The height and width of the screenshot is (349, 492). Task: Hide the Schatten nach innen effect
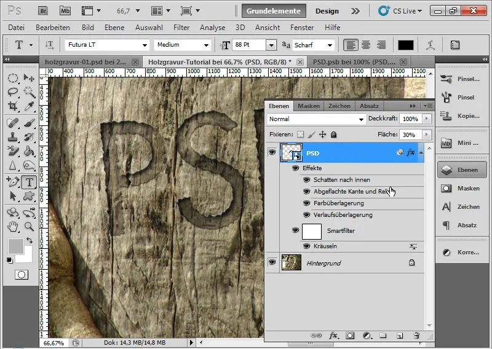[x=306, y=179]
